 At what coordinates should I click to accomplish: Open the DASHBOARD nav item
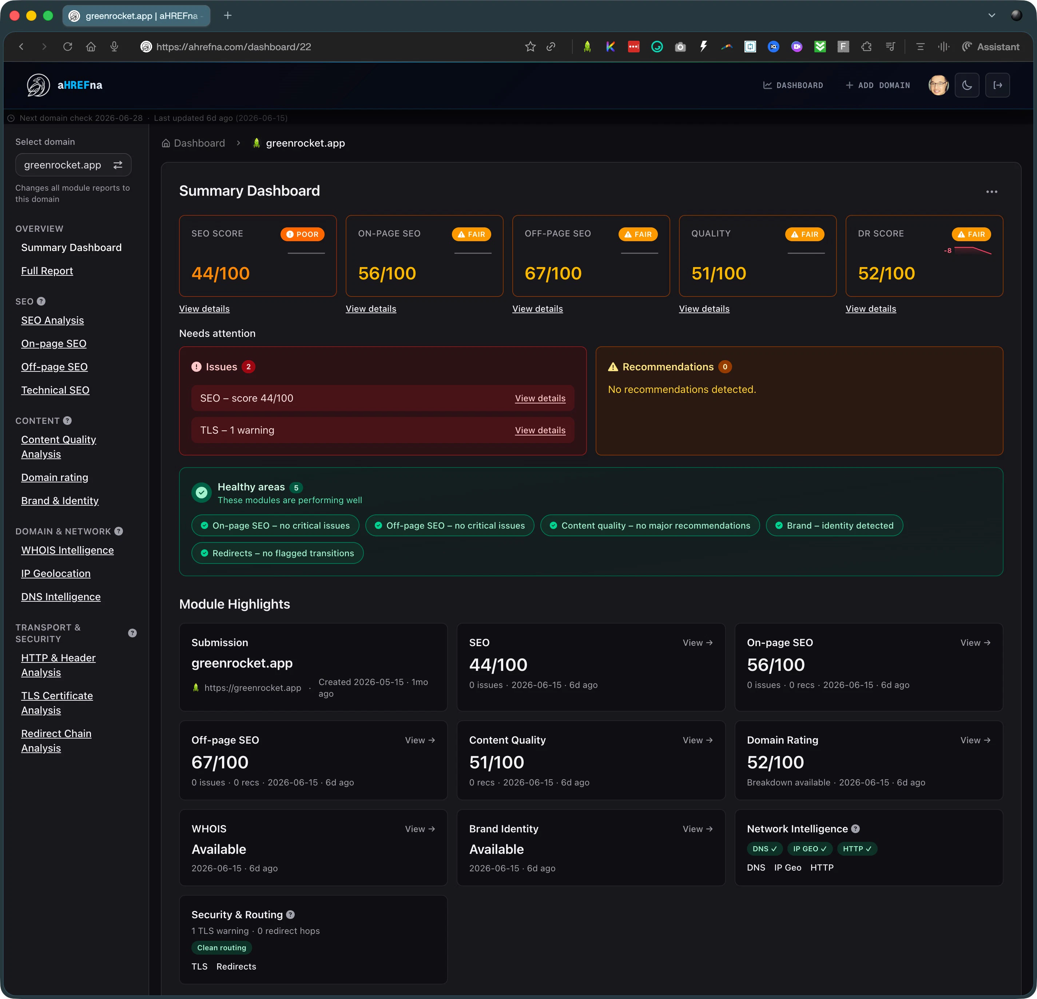coord(792,85)
